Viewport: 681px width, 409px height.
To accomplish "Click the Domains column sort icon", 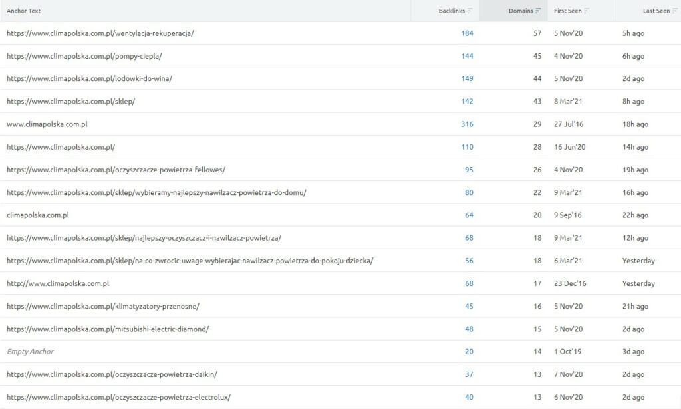I will tap(538, 11).
